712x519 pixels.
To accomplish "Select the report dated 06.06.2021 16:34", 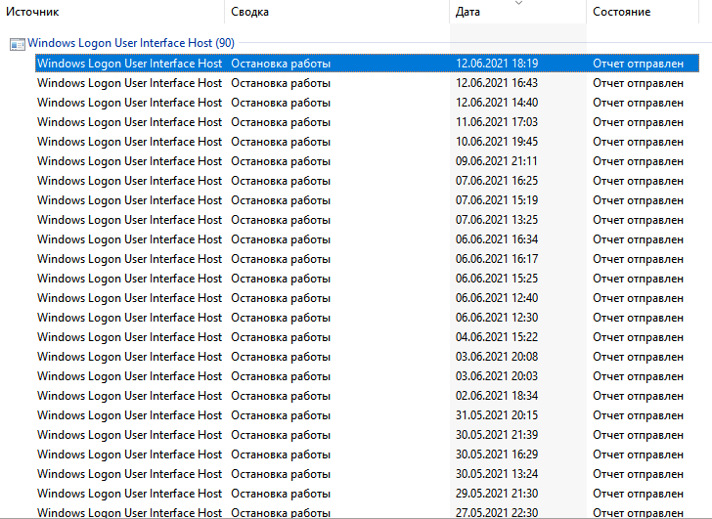I will [x=367, y=239].
